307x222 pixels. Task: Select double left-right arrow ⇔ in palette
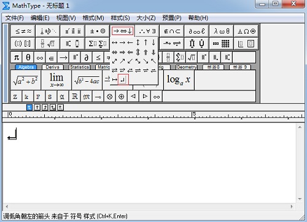[115, 52]
